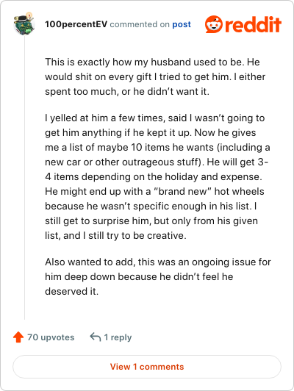294x391 pixels.
Task: Click the "hot wheels" text
Action: pyautogui.click(x=239, y=191)
